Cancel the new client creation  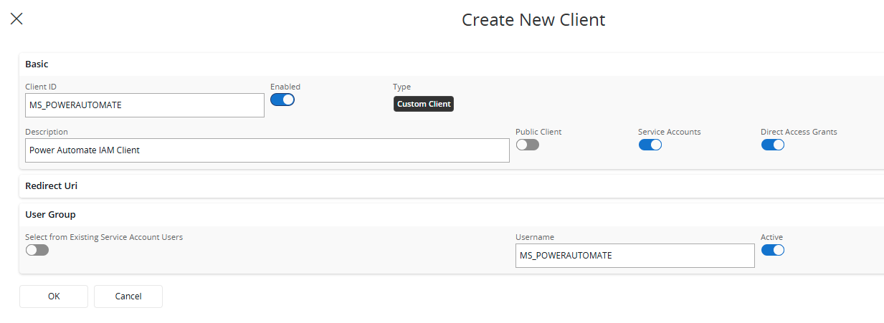click(128, 296)
